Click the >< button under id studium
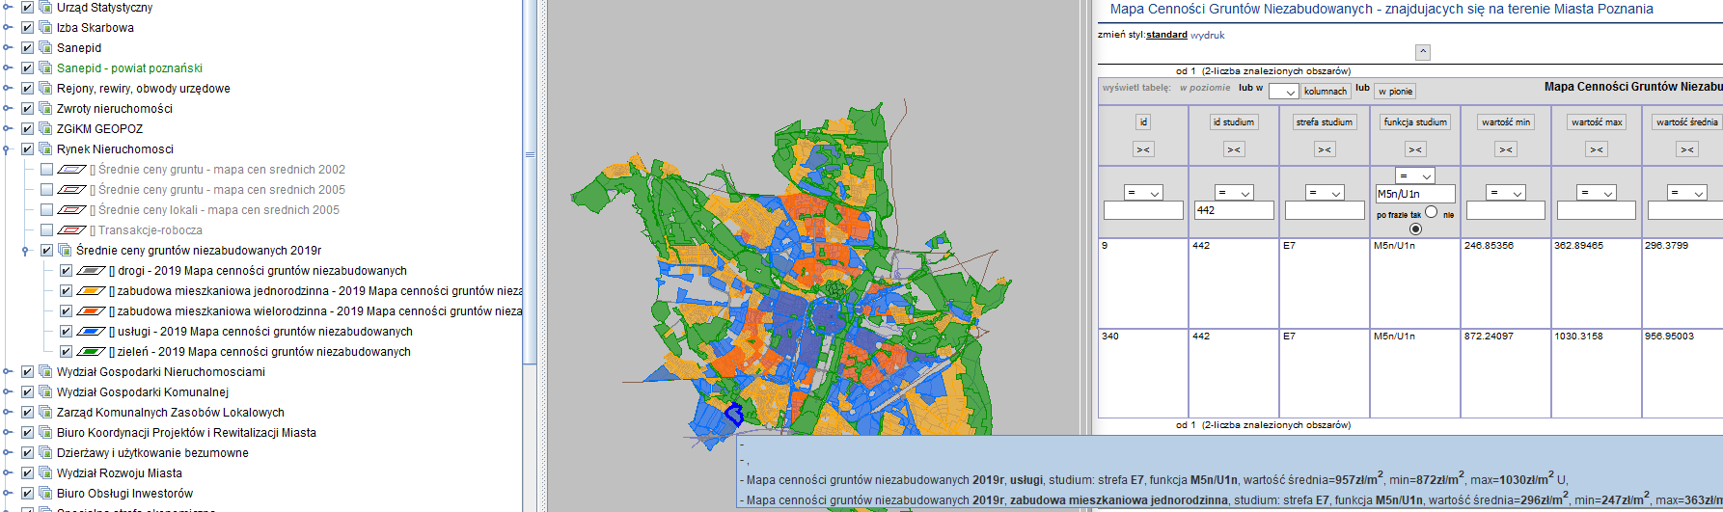 click(1234, 149)
